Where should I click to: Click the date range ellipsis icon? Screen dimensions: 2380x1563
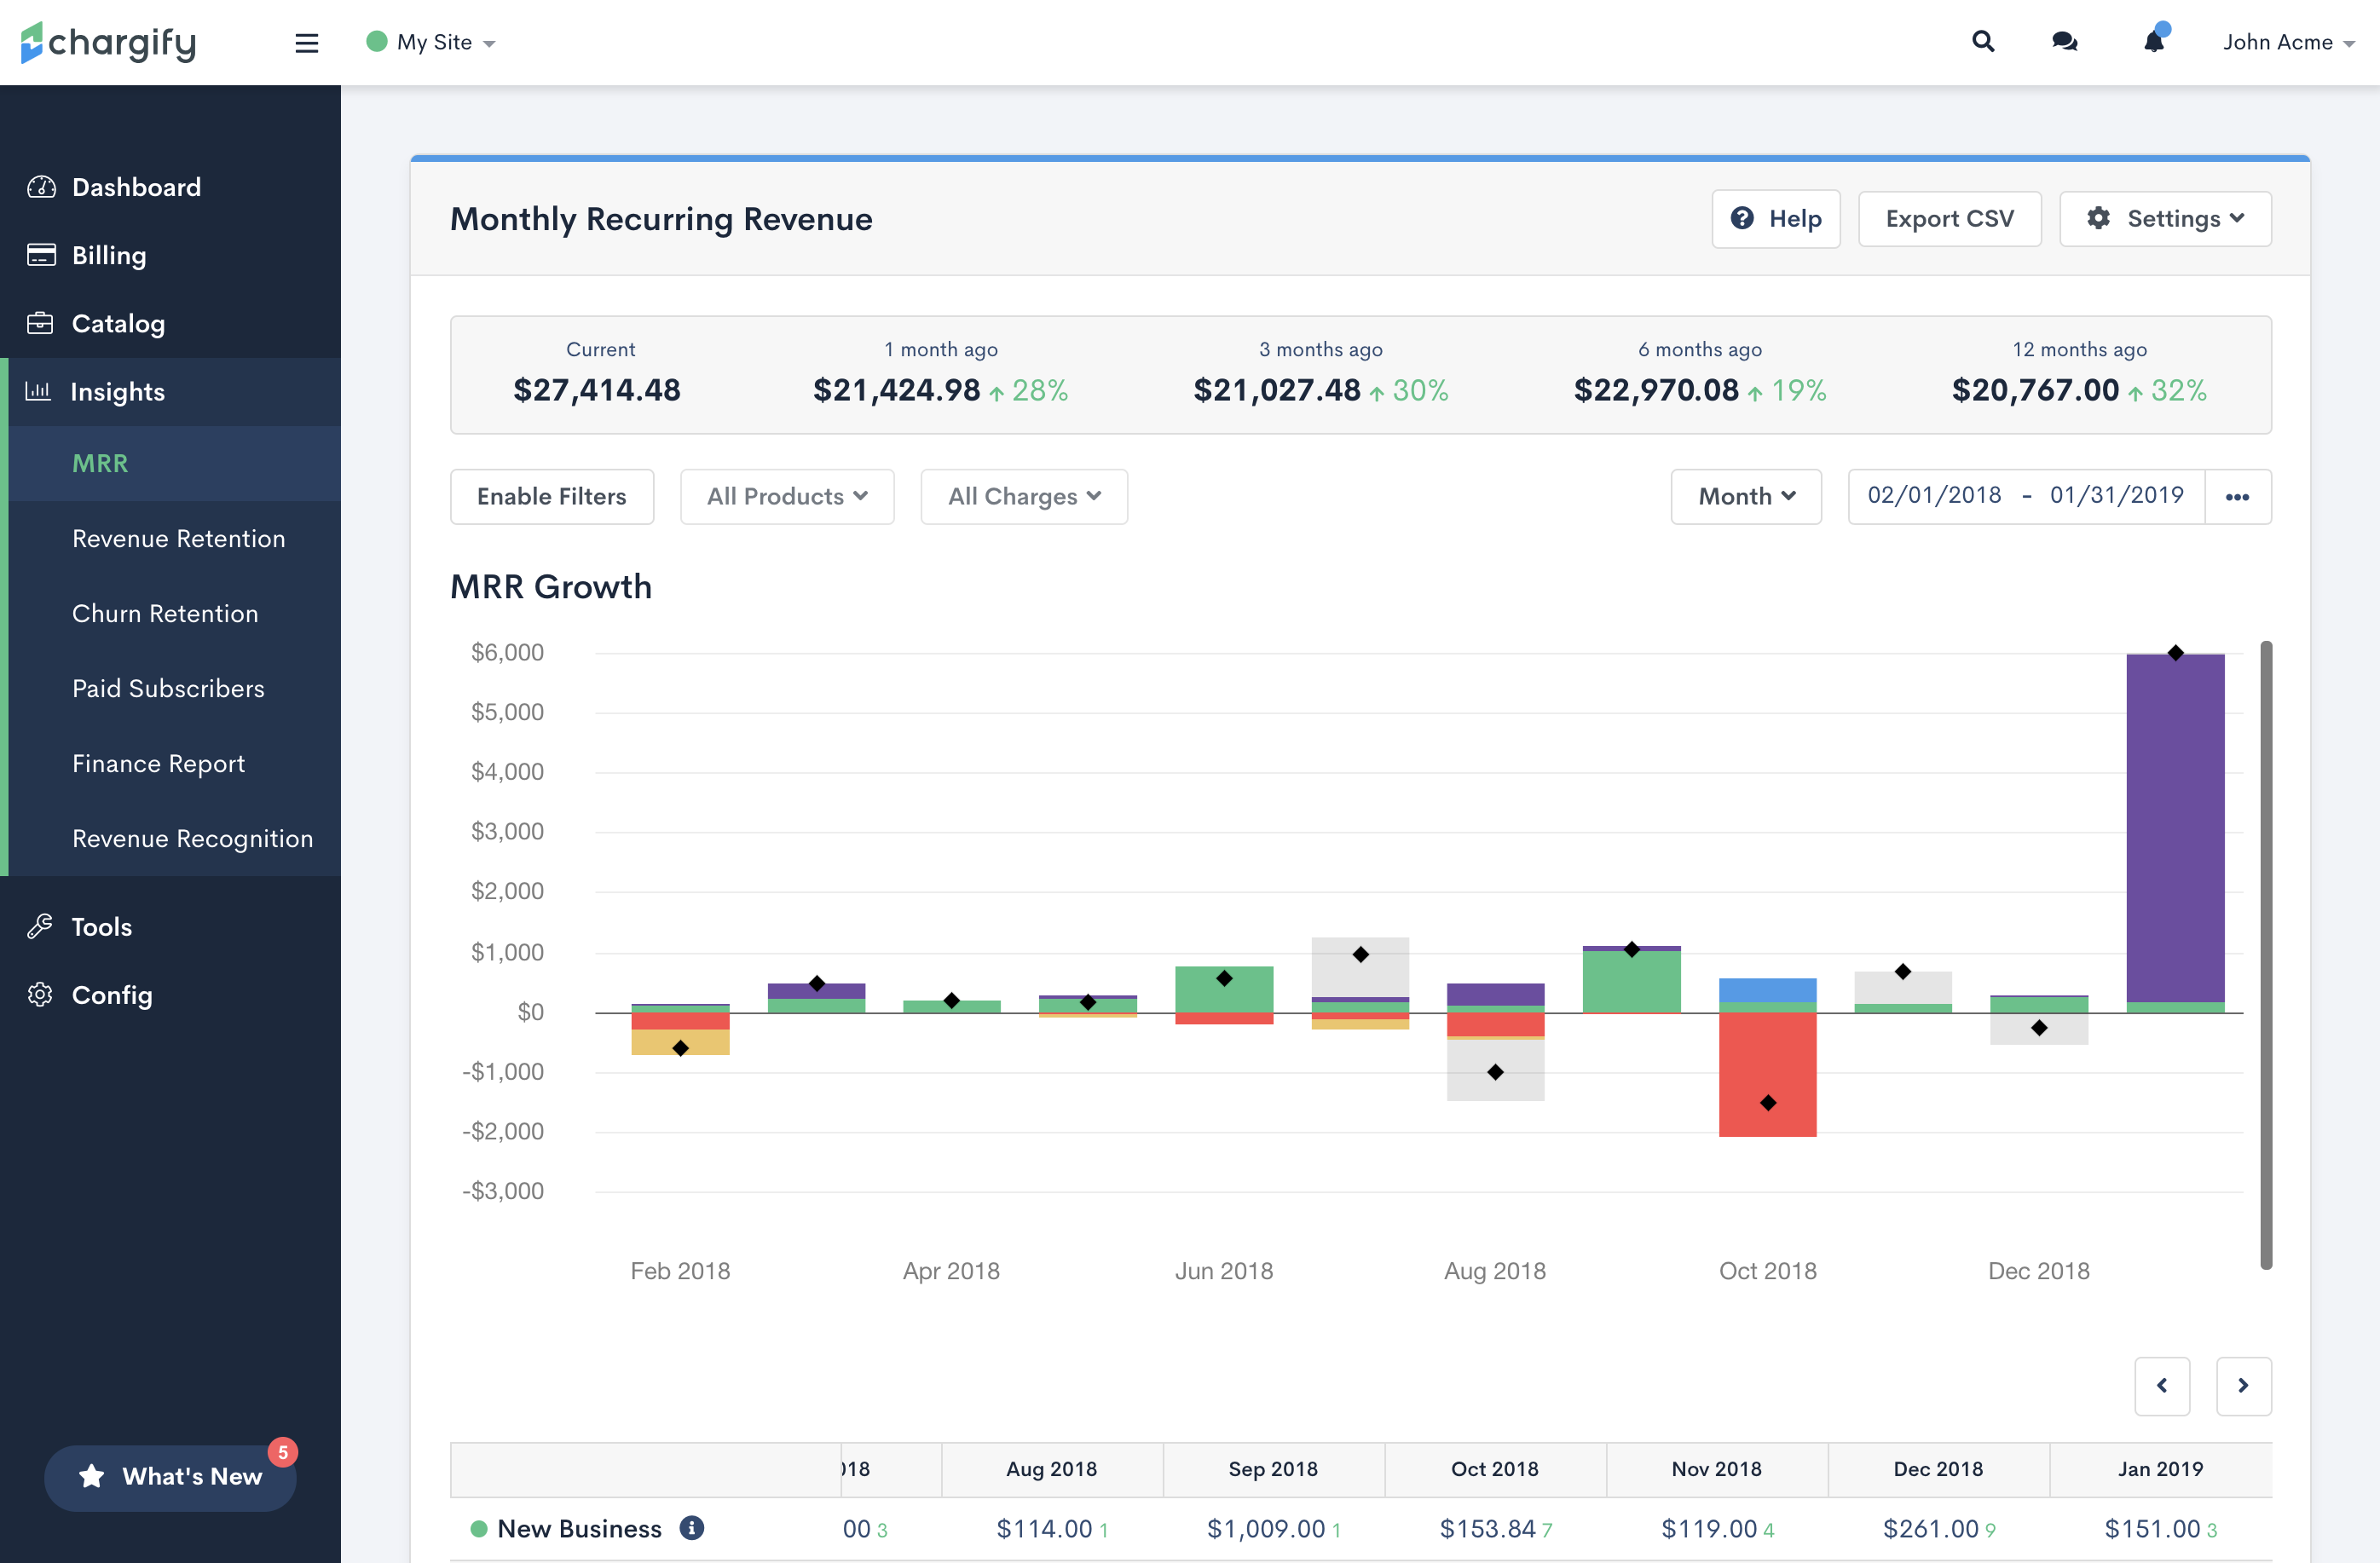pyautogui.click(x=2237, y=497)
